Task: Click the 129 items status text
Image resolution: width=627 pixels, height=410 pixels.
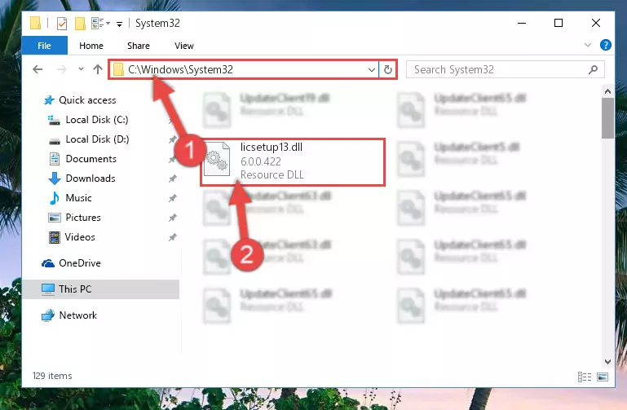Action: point(52,376)
